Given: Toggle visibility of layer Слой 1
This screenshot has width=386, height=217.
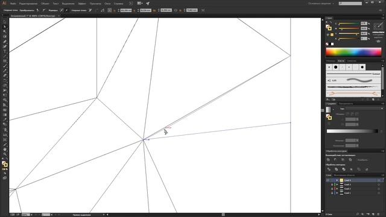Looking at the screenshot, I should click(x=327, y=193).
